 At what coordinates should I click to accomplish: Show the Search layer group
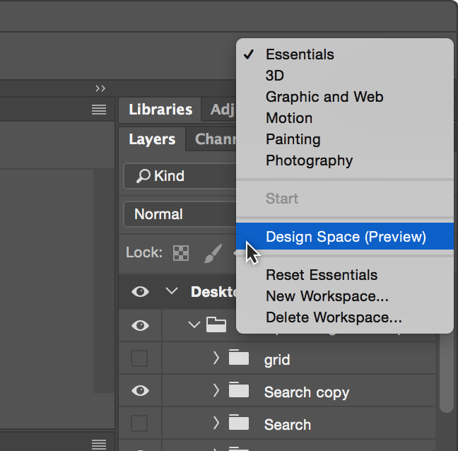[139, 423]
